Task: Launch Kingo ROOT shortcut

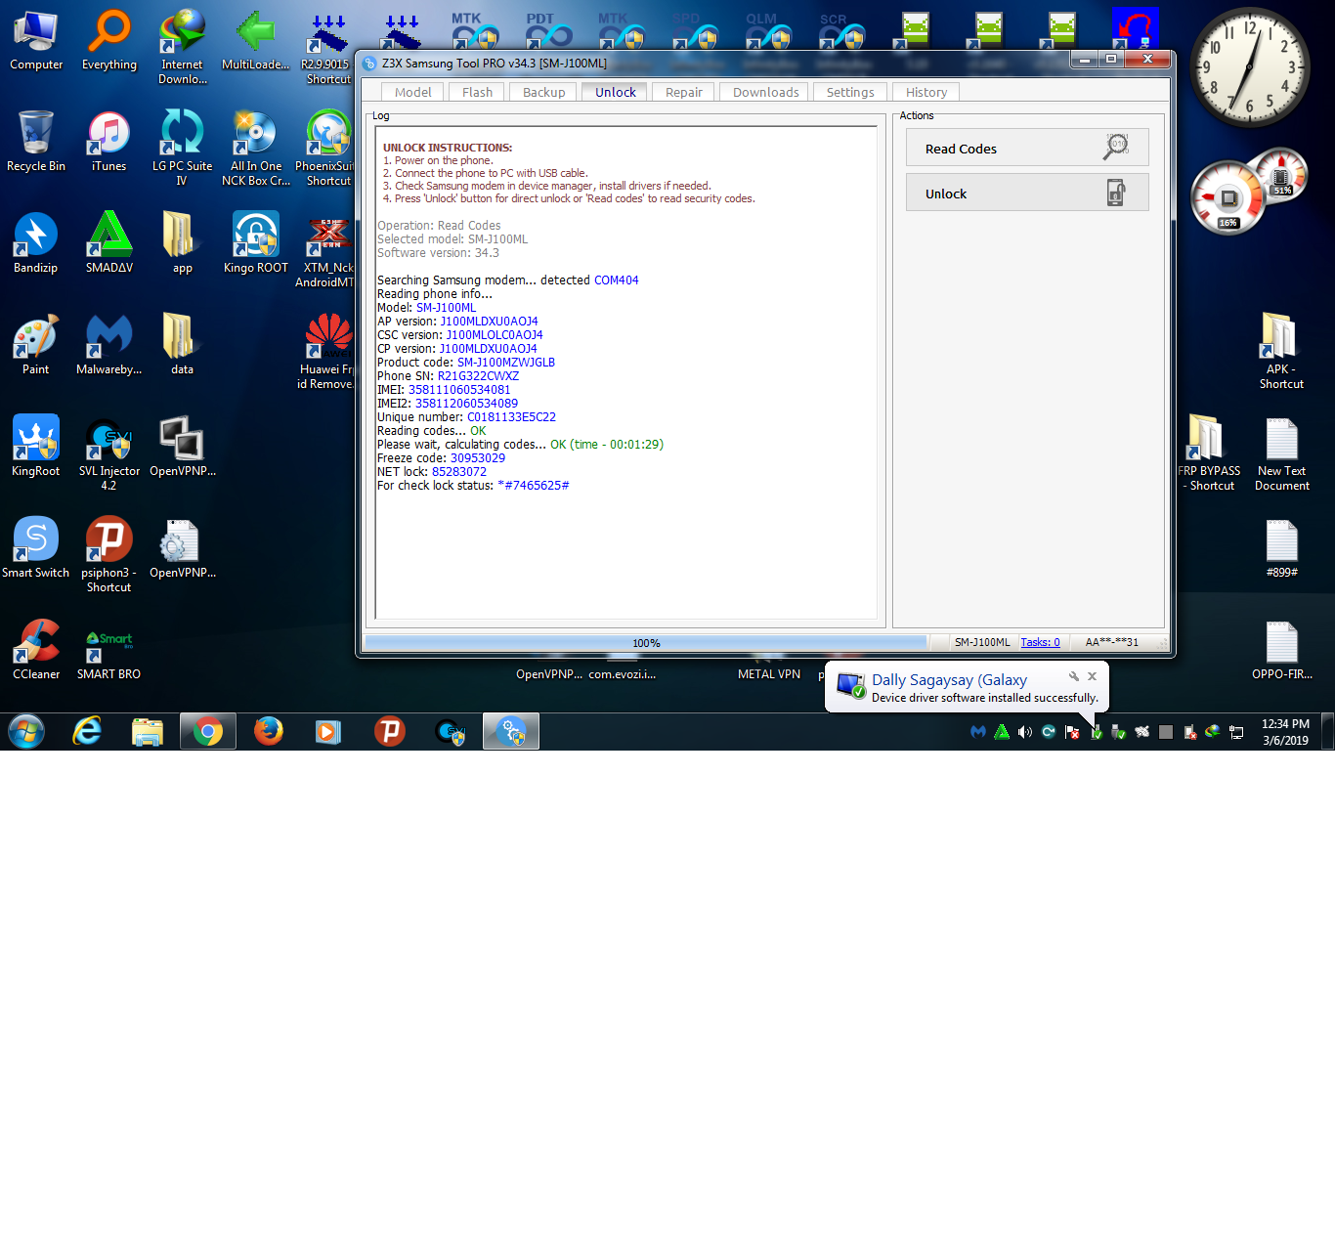Action: click(x=256, y=244)
